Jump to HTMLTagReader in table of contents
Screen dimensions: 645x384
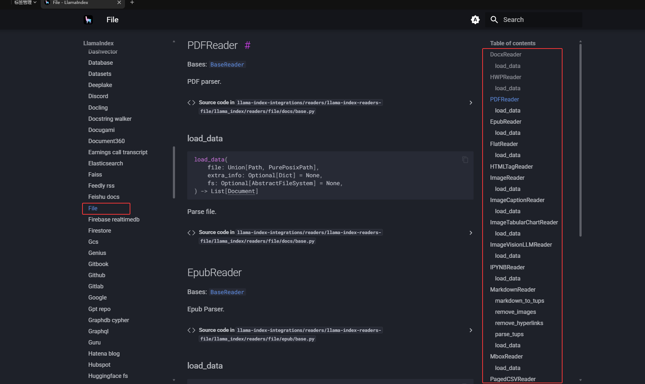pyautogui.click(x=511, y=166)
